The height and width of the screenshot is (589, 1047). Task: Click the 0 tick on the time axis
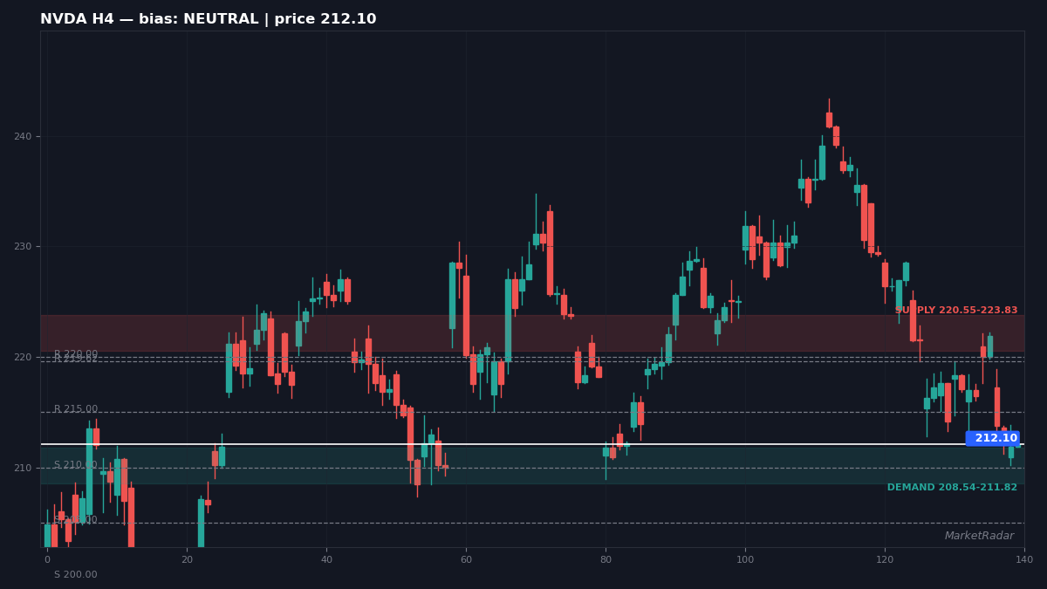click(47, 560)
